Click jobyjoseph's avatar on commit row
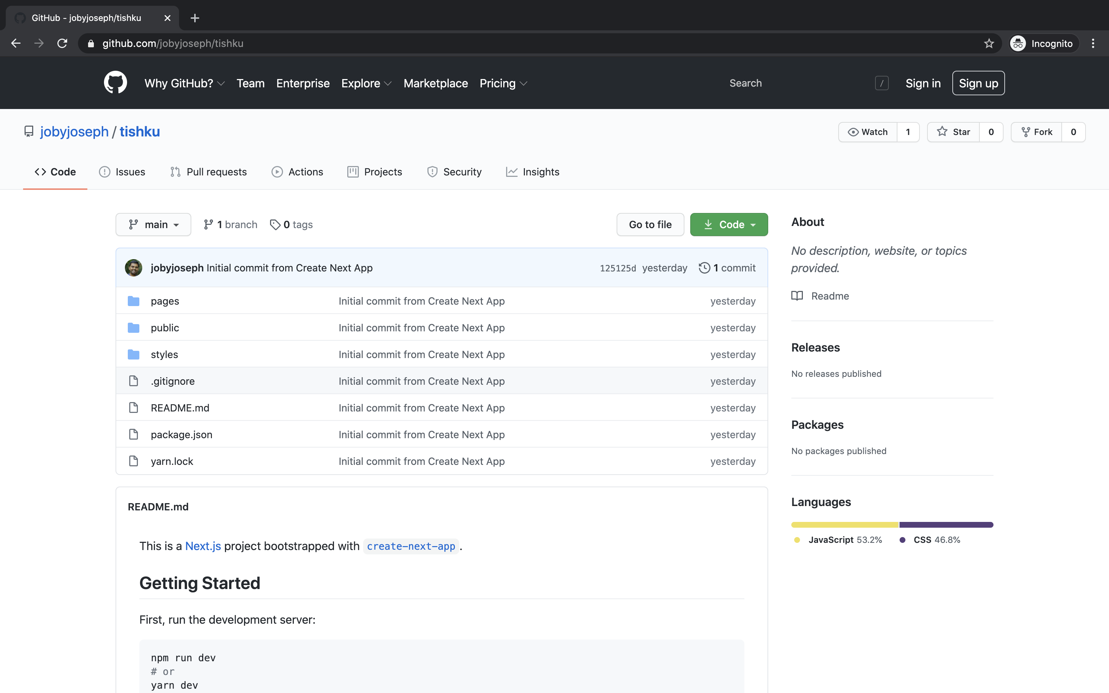This screenshot has height=693, width=1109. [x=133, y=268]
